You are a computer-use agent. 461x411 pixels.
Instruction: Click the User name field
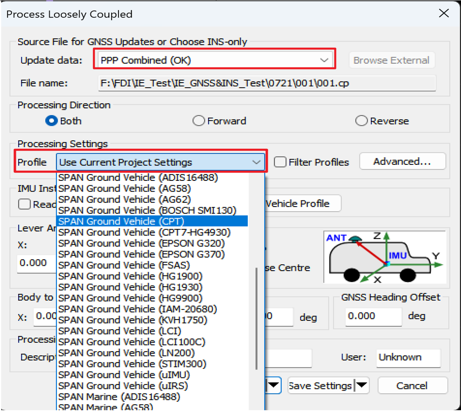(408, 358)
